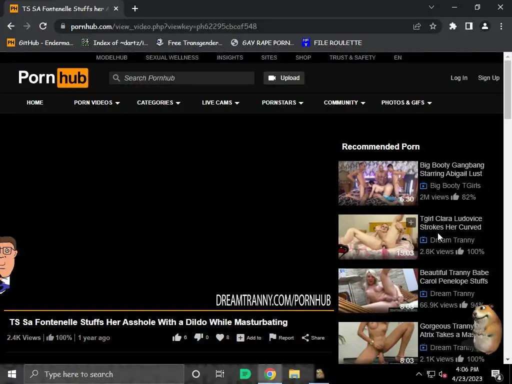Go back to the previous page
The width and height of the screenshot is (512, 384).
(11, 26)
